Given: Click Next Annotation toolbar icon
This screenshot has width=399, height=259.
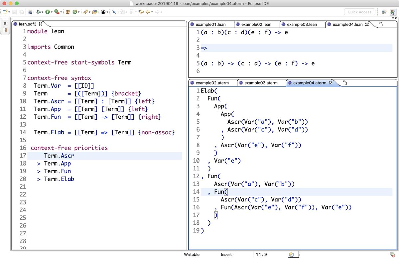Looking at the screenshot, I should (122, 12).
